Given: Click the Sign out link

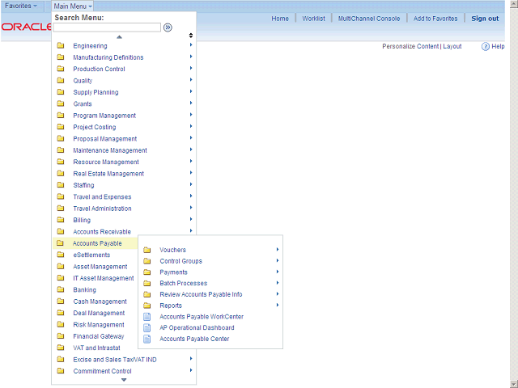Looking at the screenshot, I should click(485, 19).
